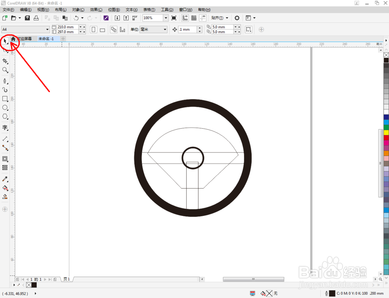
Task: Toggle show grid
Action: (x=194, y=18)
